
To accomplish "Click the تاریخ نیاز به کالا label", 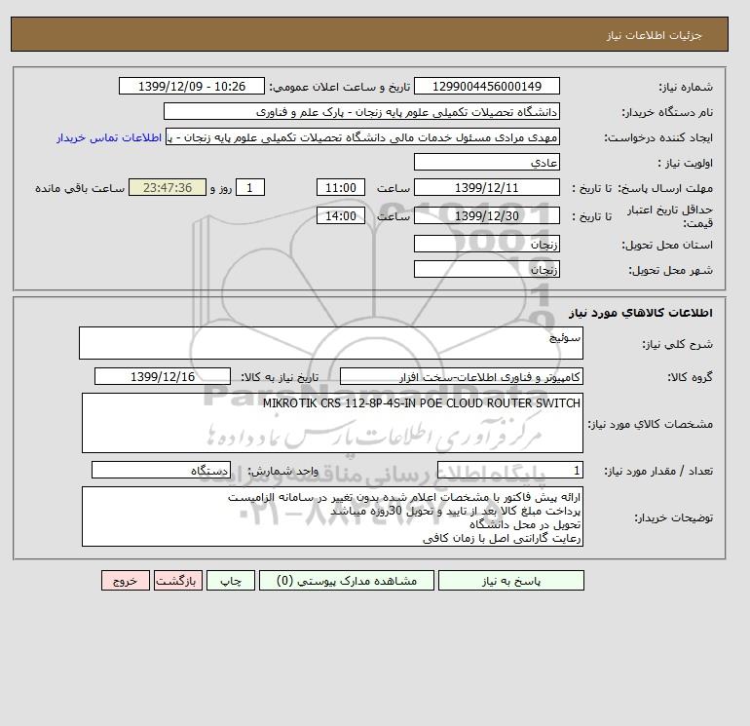I will point(280,377).
